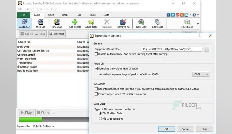Click the Stop button
This screenshot has width=232, height=134.
[43, 113]
